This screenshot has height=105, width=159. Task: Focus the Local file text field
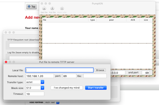pos(59,70)
